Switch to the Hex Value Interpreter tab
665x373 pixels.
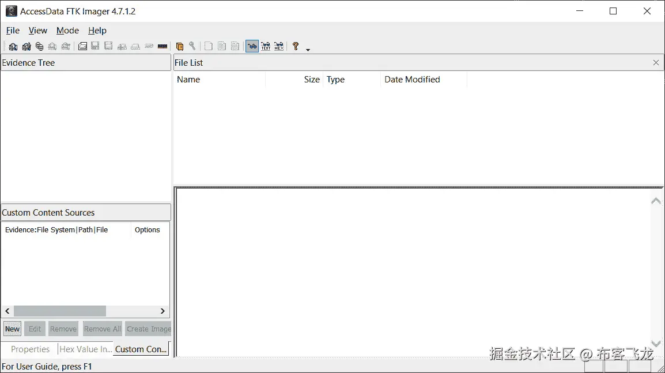coord(86,349)
